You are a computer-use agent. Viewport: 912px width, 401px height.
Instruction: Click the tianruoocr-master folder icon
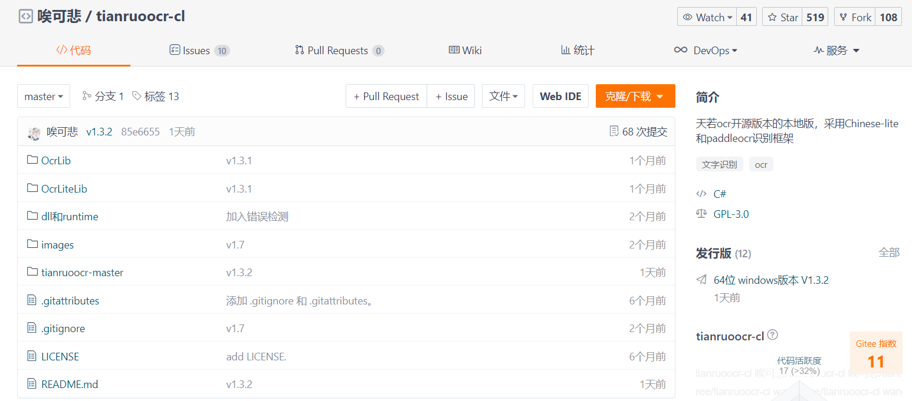32,272
